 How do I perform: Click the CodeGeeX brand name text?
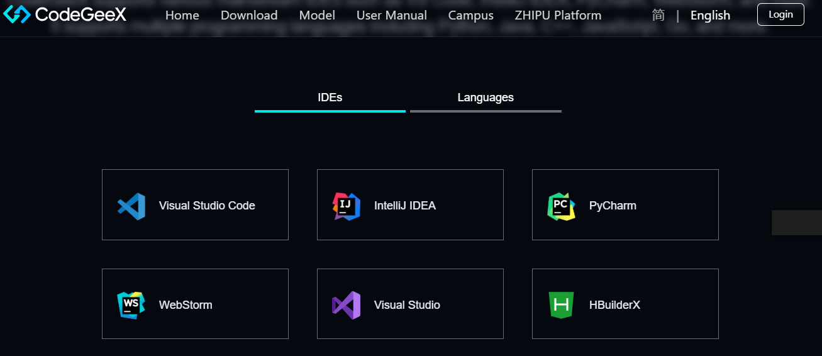[81, 14]
